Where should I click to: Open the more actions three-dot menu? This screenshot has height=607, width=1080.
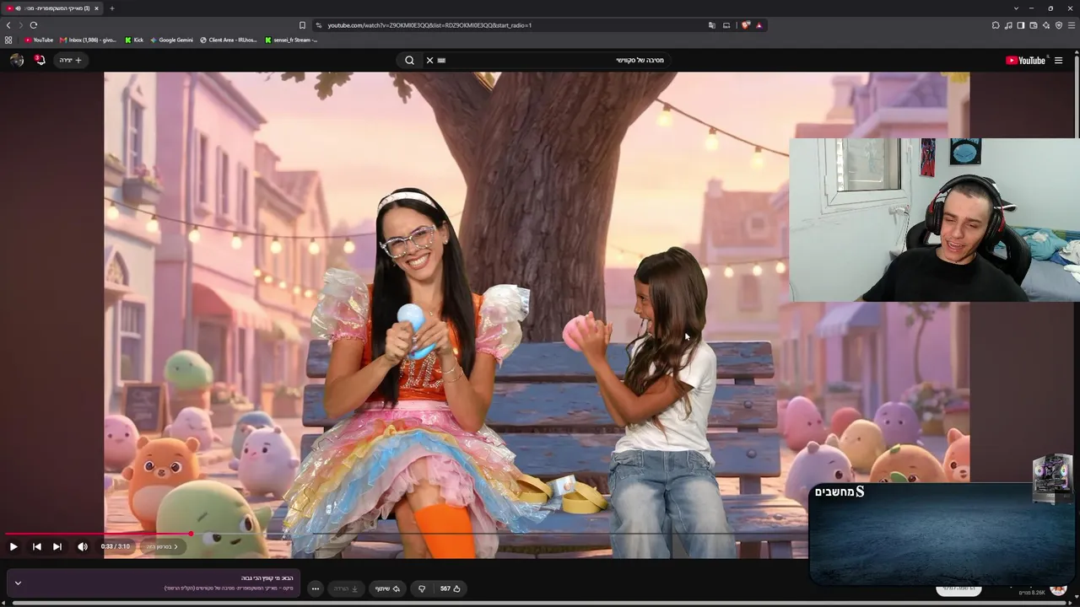click(315, 588)
